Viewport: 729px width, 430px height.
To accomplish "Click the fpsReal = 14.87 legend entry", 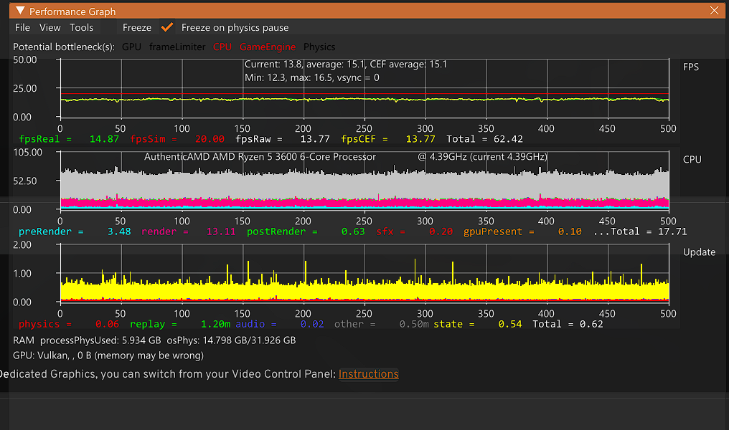I will point(69,139).
